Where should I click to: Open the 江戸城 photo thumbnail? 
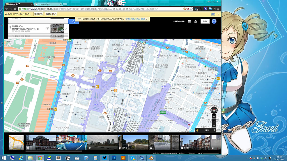click(x=133, y=142)
